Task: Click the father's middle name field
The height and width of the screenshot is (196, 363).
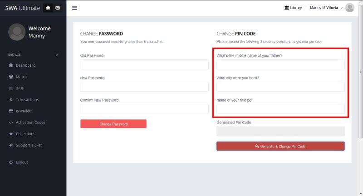Action: tap(280, 64)
